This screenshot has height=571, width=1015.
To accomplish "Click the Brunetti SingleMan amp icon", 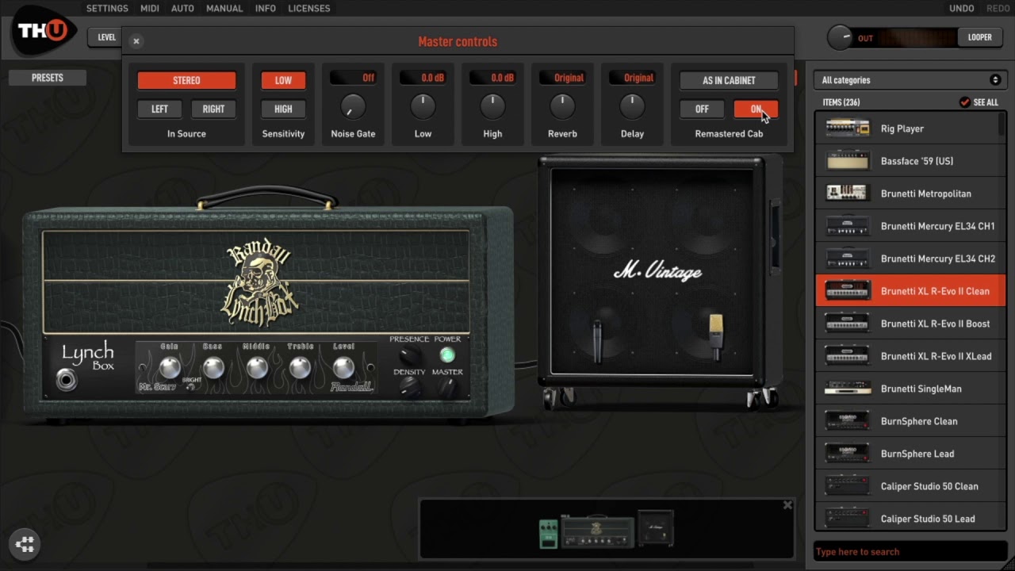I will pos(847,388).
